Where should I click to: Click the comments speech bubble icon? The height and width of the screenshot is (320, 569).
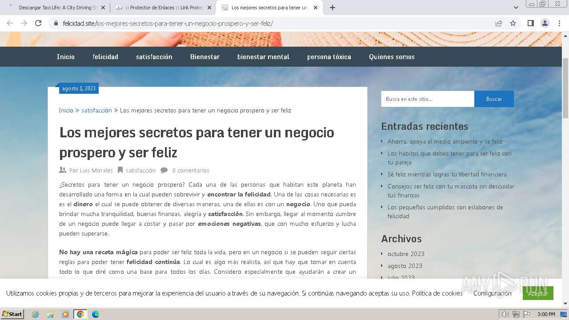coord(164,170)
